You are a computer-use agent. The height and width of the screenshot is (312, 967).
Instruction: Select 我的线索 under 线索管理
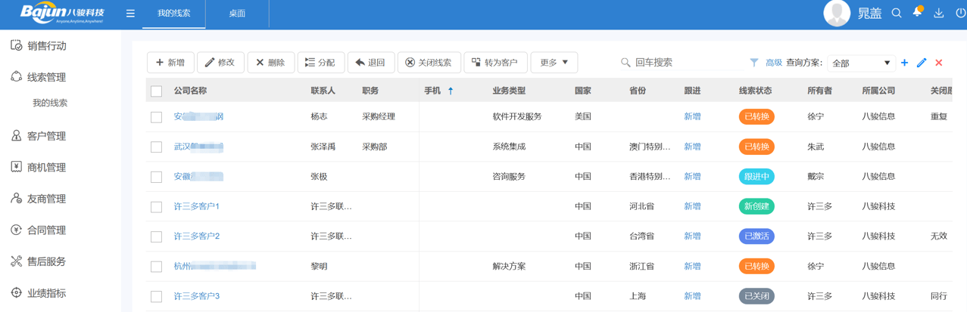tap(50, 103)
